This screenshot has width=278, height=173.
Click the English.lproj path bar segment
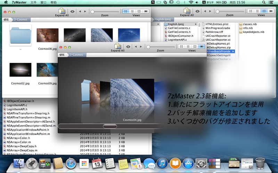pyautogui.click(x=163, y=19)
